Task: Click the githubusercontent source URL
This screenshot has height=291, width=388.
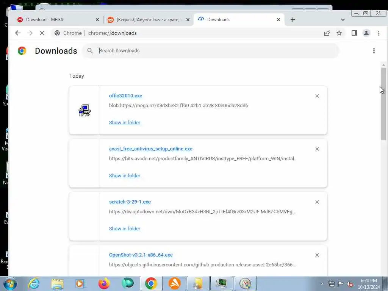Action: click(202, 265)
